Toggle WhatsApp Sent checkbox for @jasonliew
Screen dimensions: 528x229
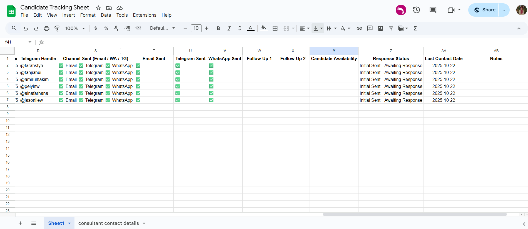pos(211,100)
